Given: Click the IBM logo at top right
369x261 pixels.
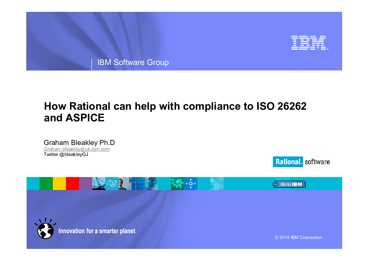Looking at the screenshot, I should [310, 43].
